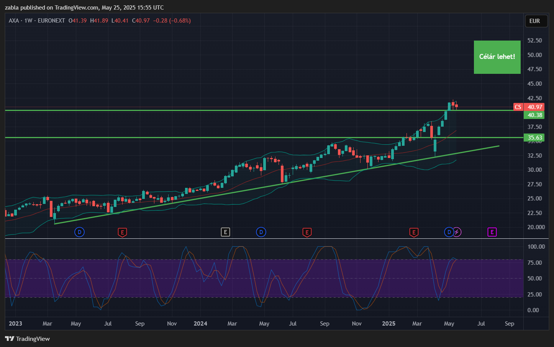Click the 37.50 price axis label
The image size is (554, 347).
(535, 127)
